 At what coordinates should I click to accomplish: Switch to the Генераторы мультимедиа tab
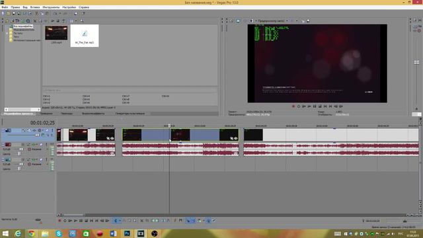[130, 114]
